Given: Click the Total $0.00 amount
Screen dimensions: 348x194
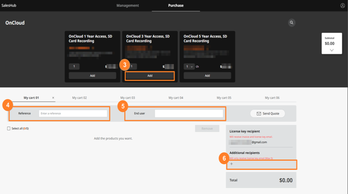Looking at the screenshot, I should pyautogui.click(x=286, y=180).
